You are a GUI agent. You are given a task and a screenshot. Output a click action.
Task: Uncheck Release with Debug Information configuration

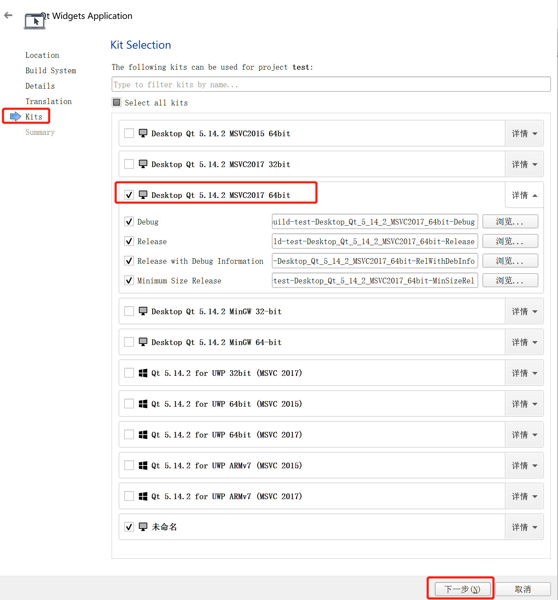pos(129,261)
